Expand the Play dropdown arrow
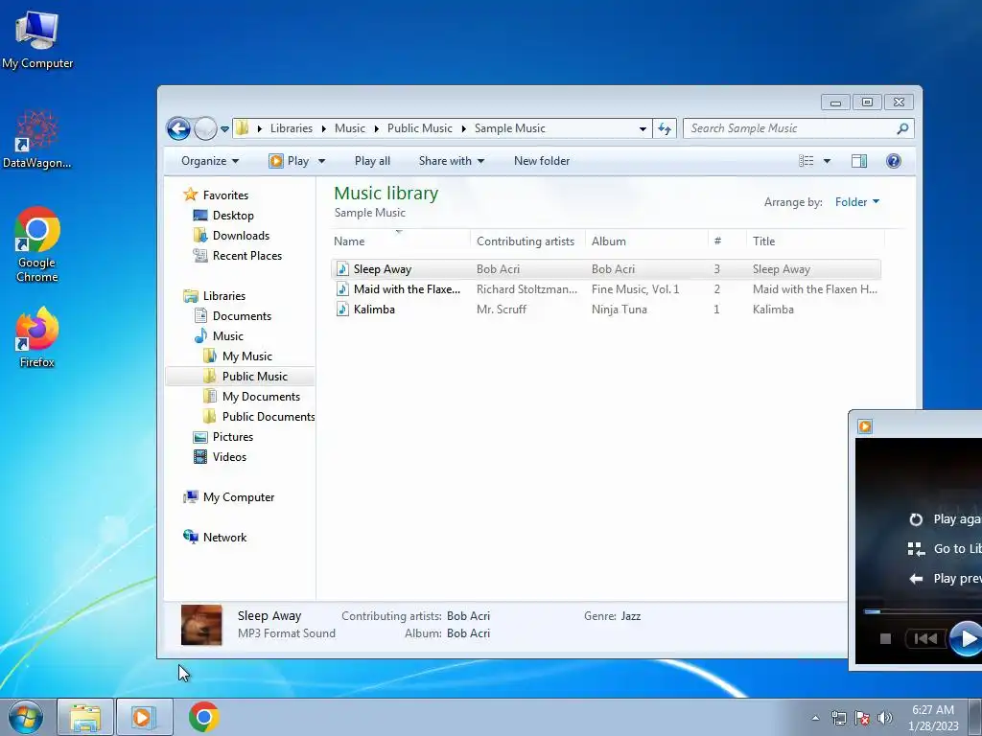The height and width of the screenshot is (736, 982). pyautogui.click(x=322, y=161)
